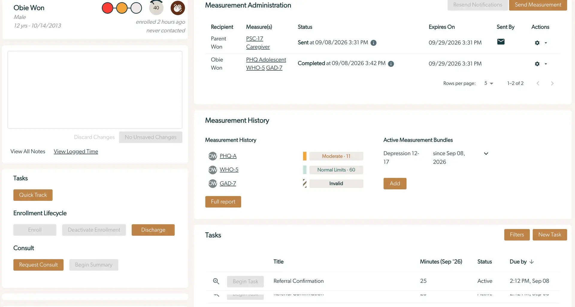575x307 pixels.
Task: Click the Send Measurement button
Action: (x=538, y=5)
